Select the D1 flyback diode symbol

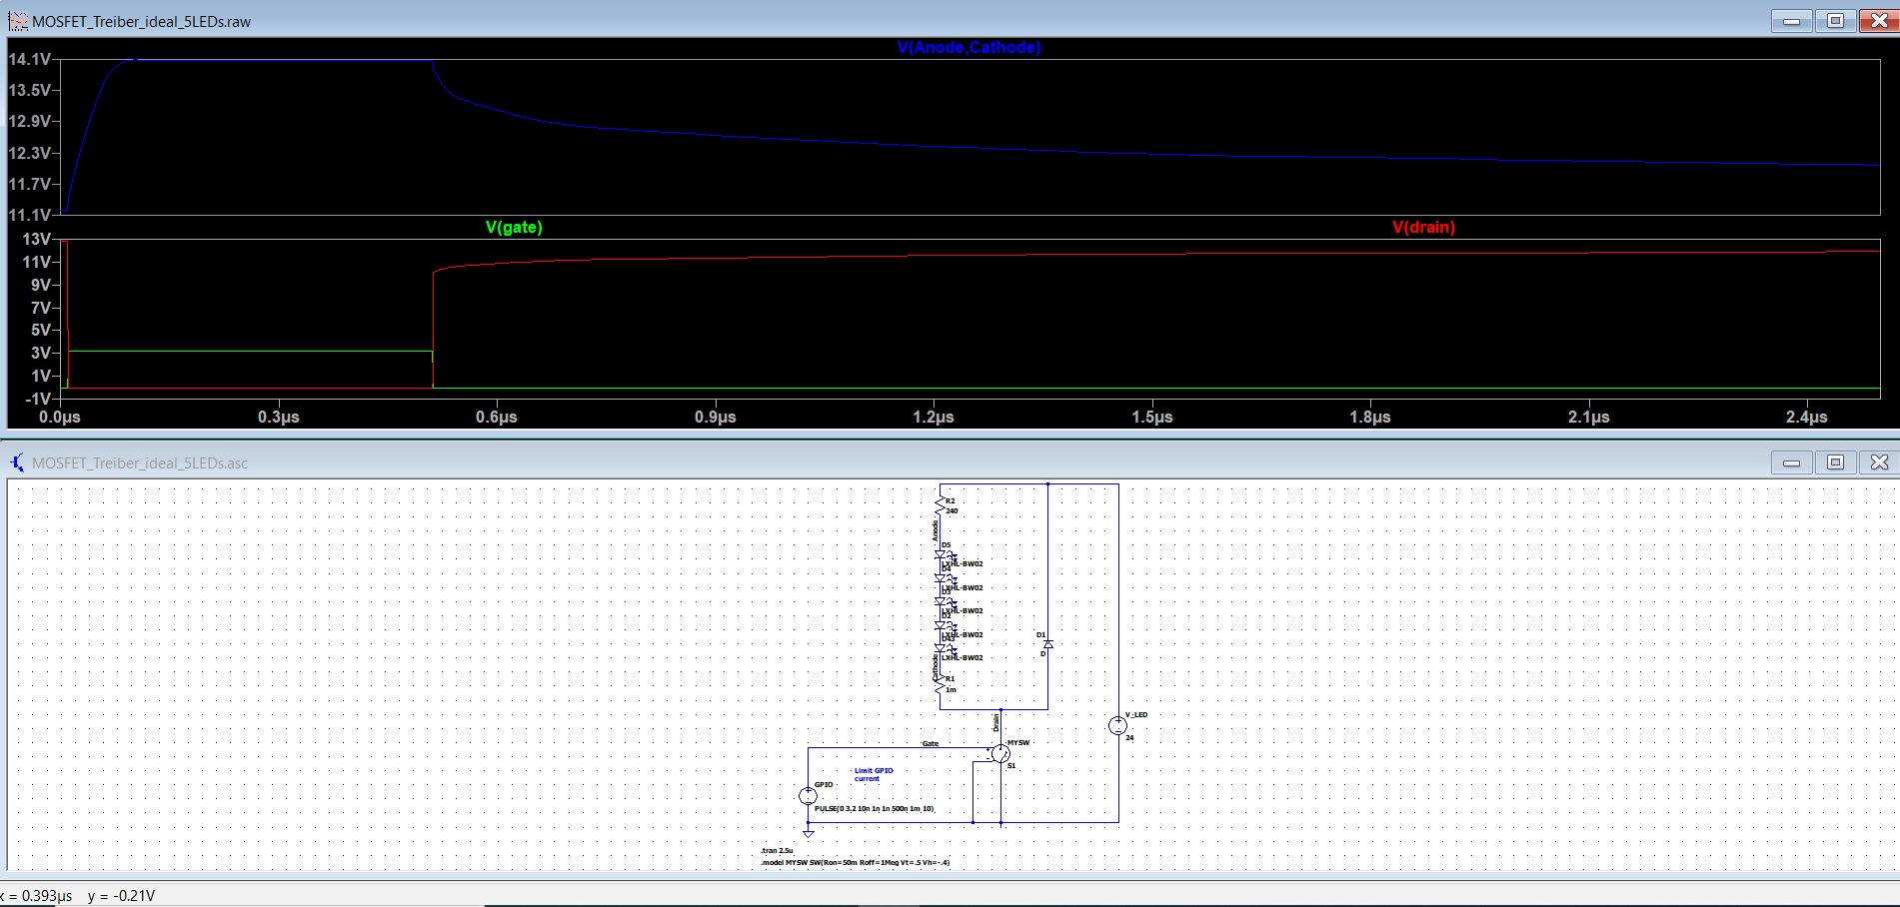pyautogui.click(x=1047, y=644)
